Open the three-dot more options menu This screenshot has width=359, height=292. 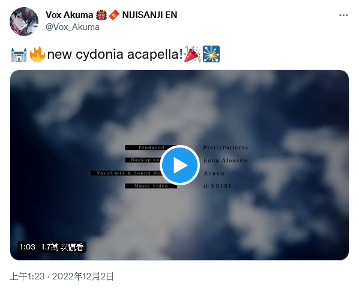[343, 16]
